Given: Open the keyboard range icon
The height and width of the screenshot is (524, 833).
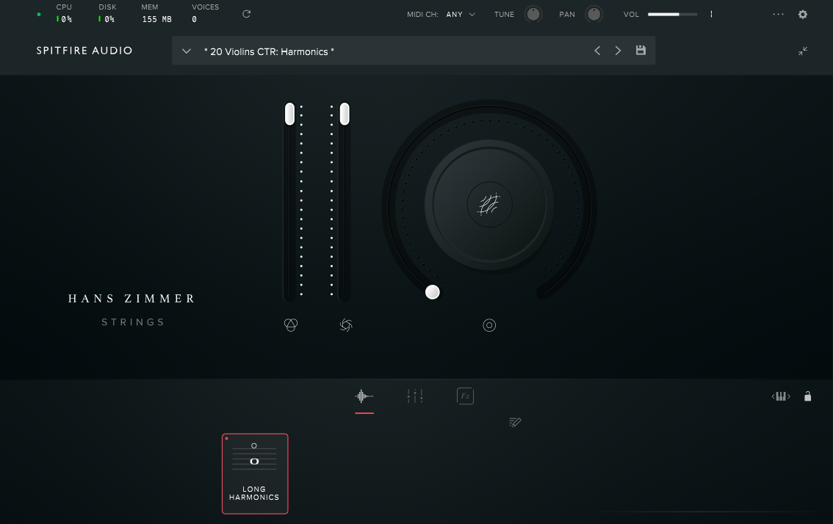Looking at the screenshot, I should (781, 396).
